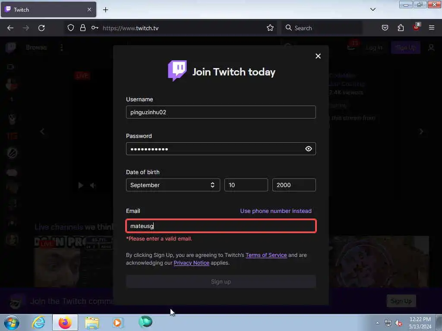
Task: Go to previous featured stream arrow
Action: click(x=42, y=131)
